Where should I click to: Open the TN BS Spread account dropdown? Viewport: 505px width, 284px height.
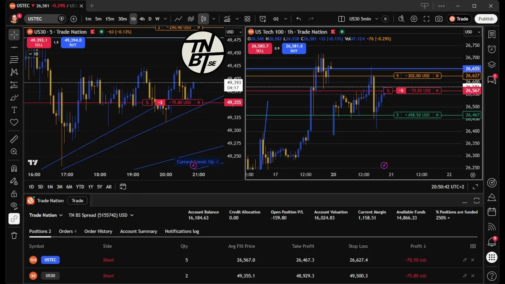point(101,215)
